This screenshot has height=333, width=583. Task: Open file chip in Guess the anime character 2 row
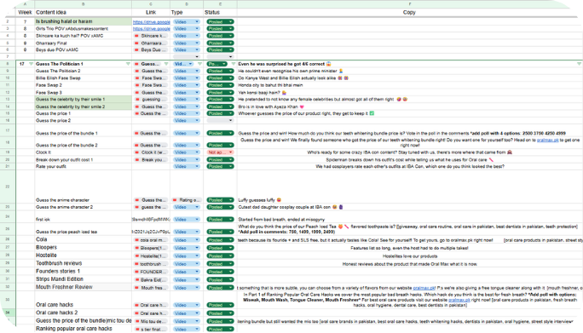coord(151,207)
